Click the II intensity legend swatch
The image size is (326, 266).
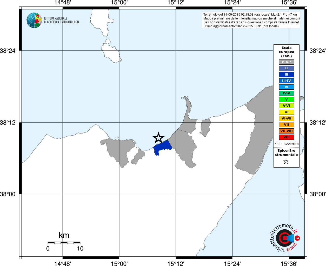(x=287, y=68)
